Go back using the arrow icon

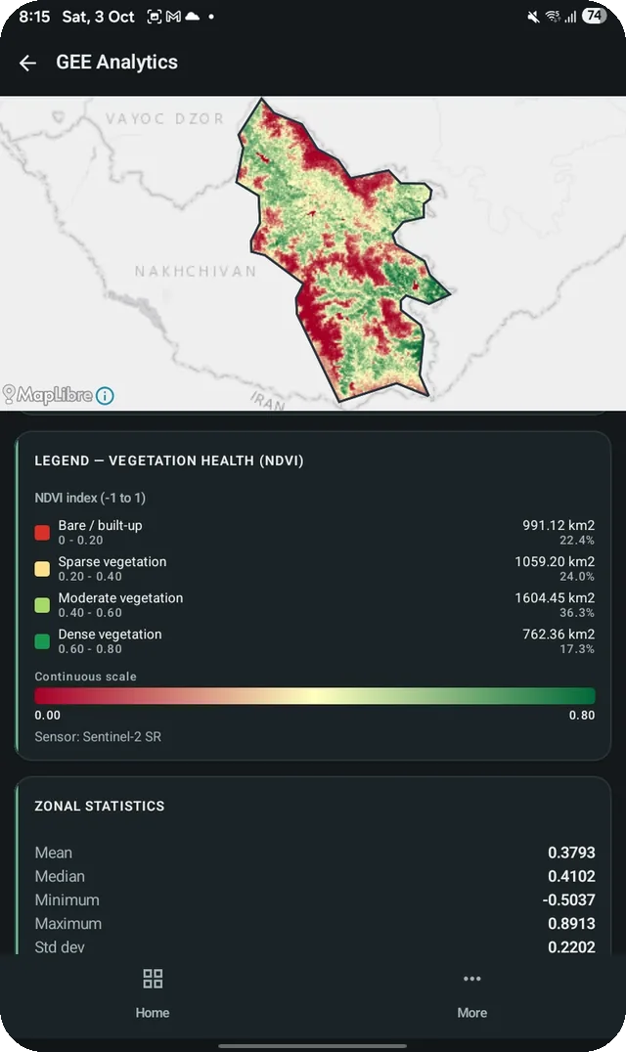(27, 64)
